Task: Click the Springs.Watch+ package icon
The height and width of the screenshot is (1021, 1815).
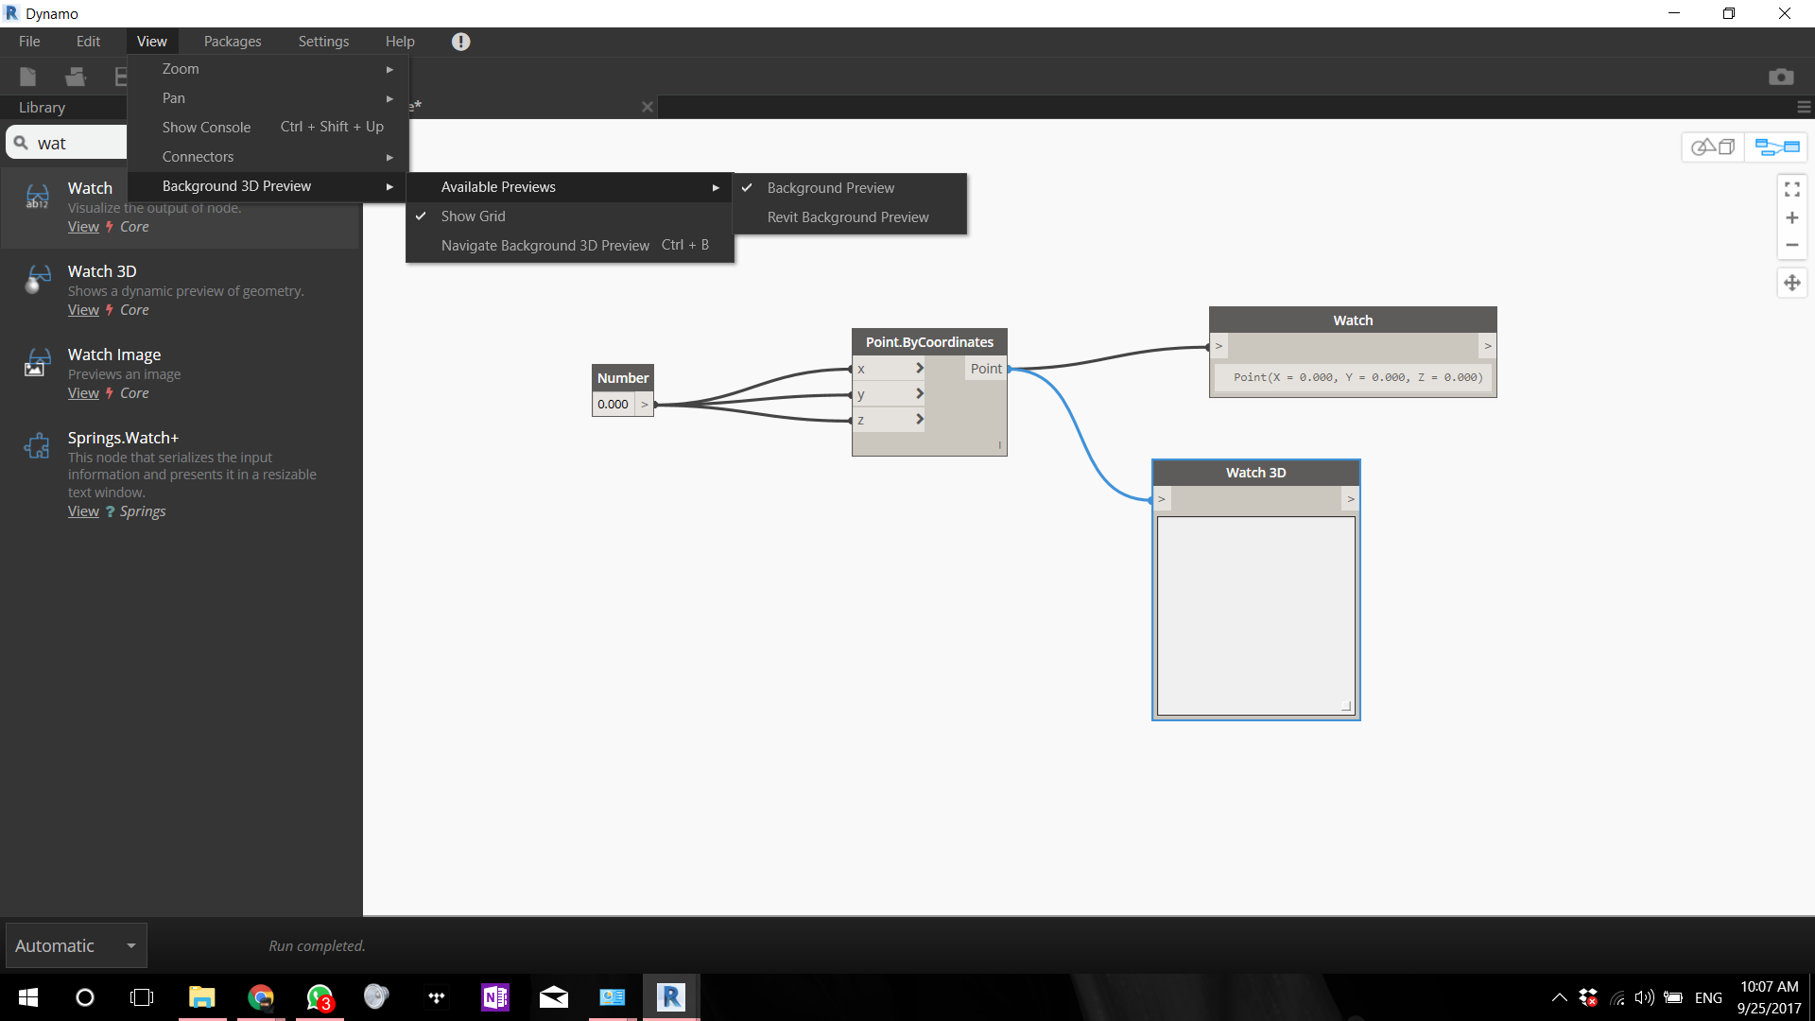Action: pos(37,445)
